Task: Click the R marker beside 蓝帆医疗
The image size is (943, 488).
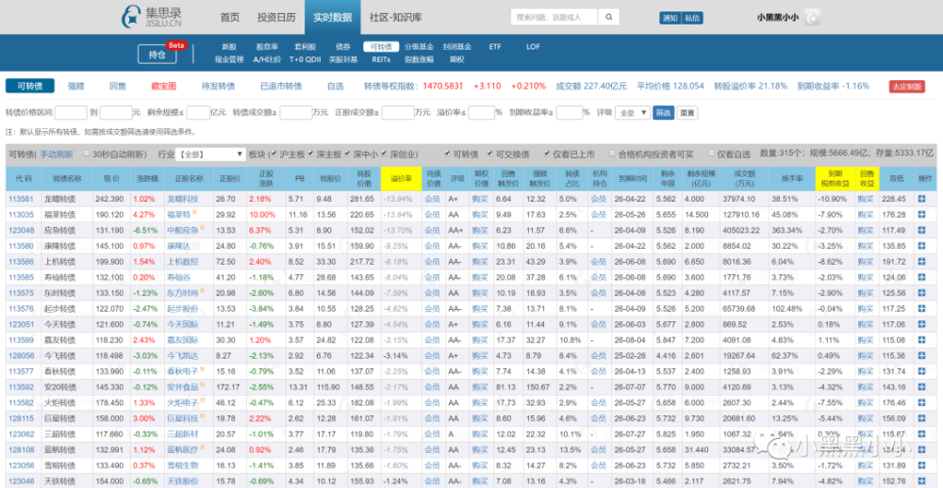Action: click(x=203, y=447)
